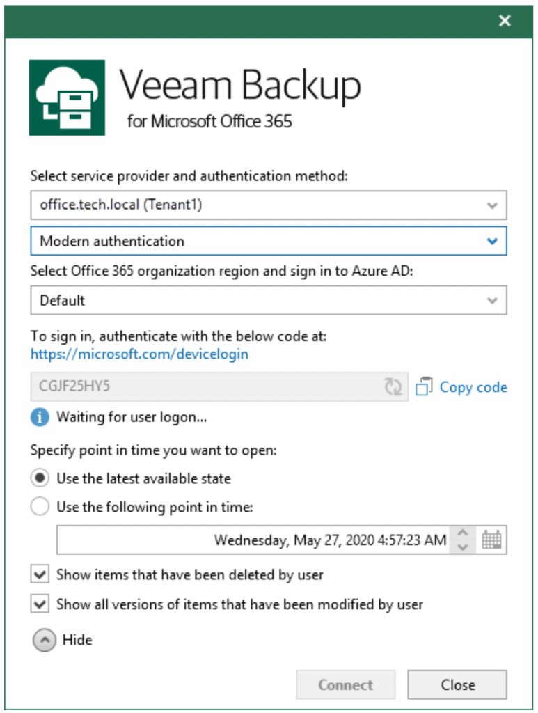Click the Veeam Backup cloud logo icon
Screen dimensions: 538x713
point(67,97)
